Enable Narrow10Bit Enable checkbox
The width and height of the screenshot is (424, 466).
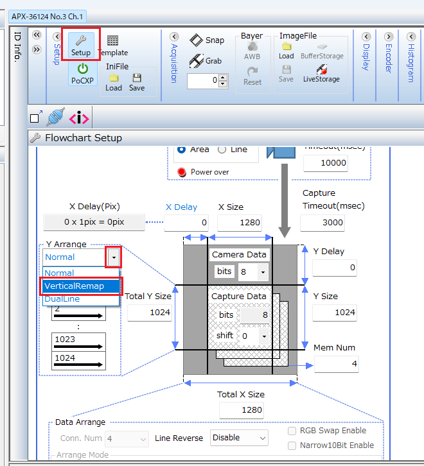[292, 445]
